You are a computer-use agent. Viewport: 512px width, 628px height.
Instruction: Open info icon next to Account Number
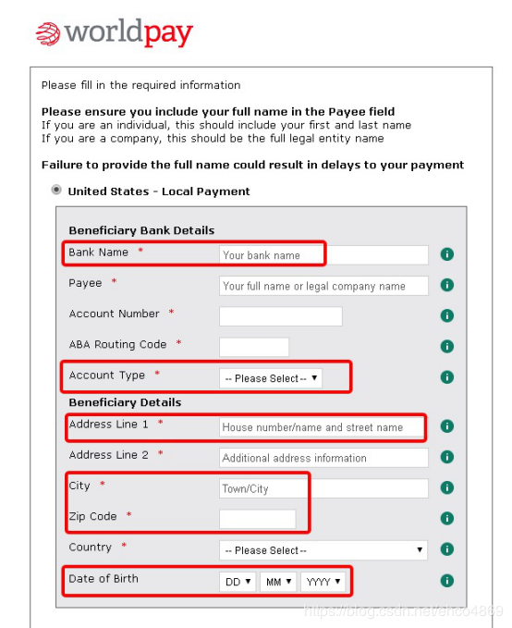click(446, 315)
